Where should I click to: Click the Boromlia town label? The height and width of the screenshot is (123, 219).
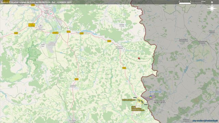pos(73,86)
